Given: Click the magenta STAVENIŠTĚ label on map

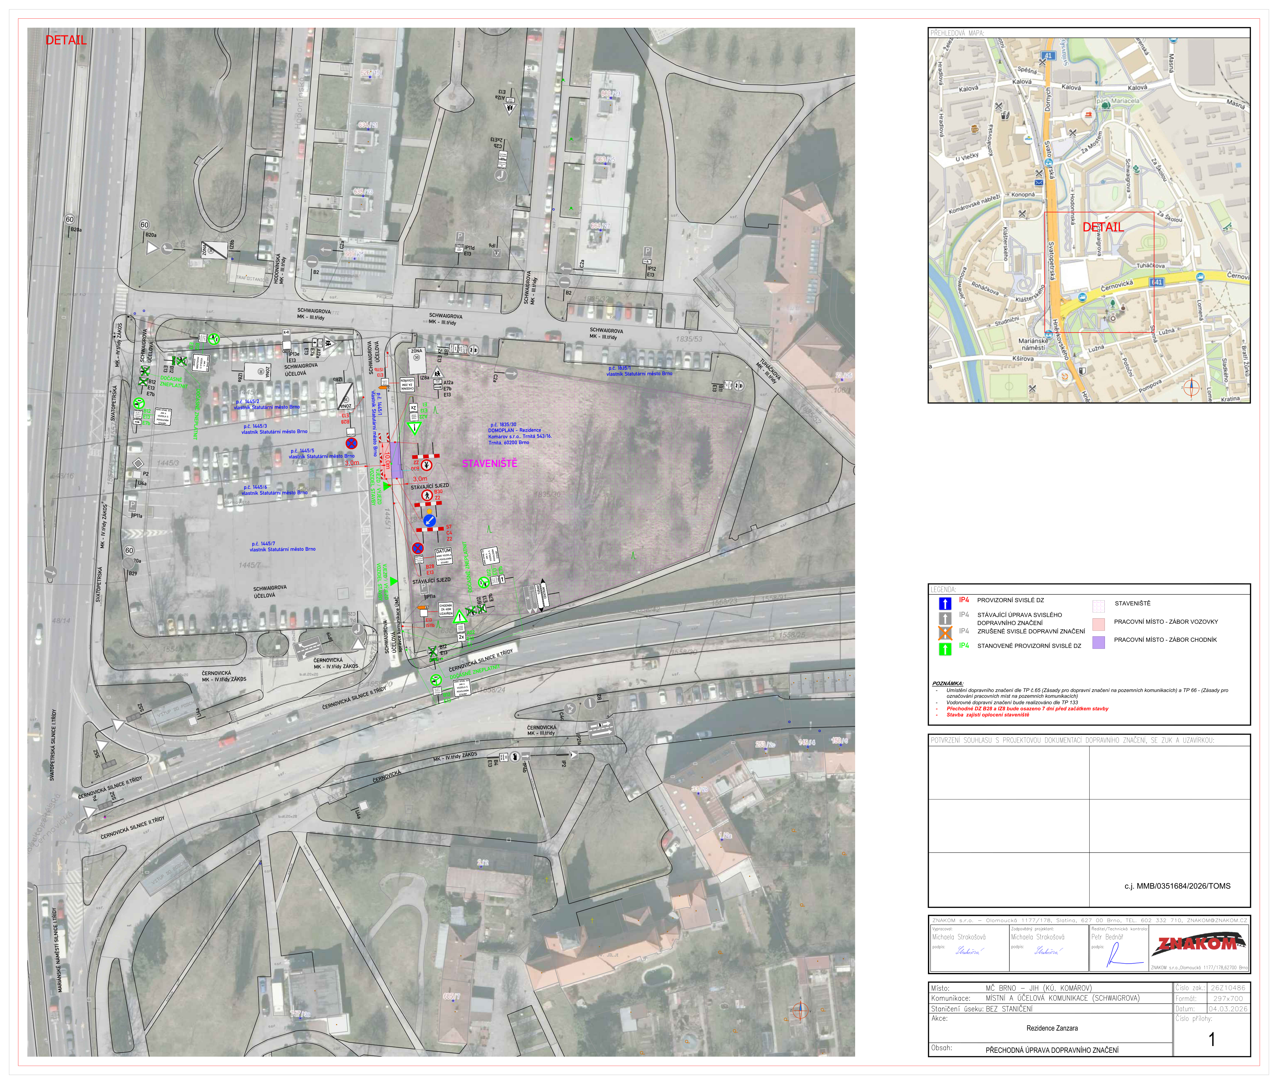Looking at the screenshot, I should coord(490,463).
